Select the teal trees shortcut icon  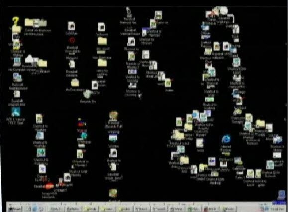tap(41, 152)
